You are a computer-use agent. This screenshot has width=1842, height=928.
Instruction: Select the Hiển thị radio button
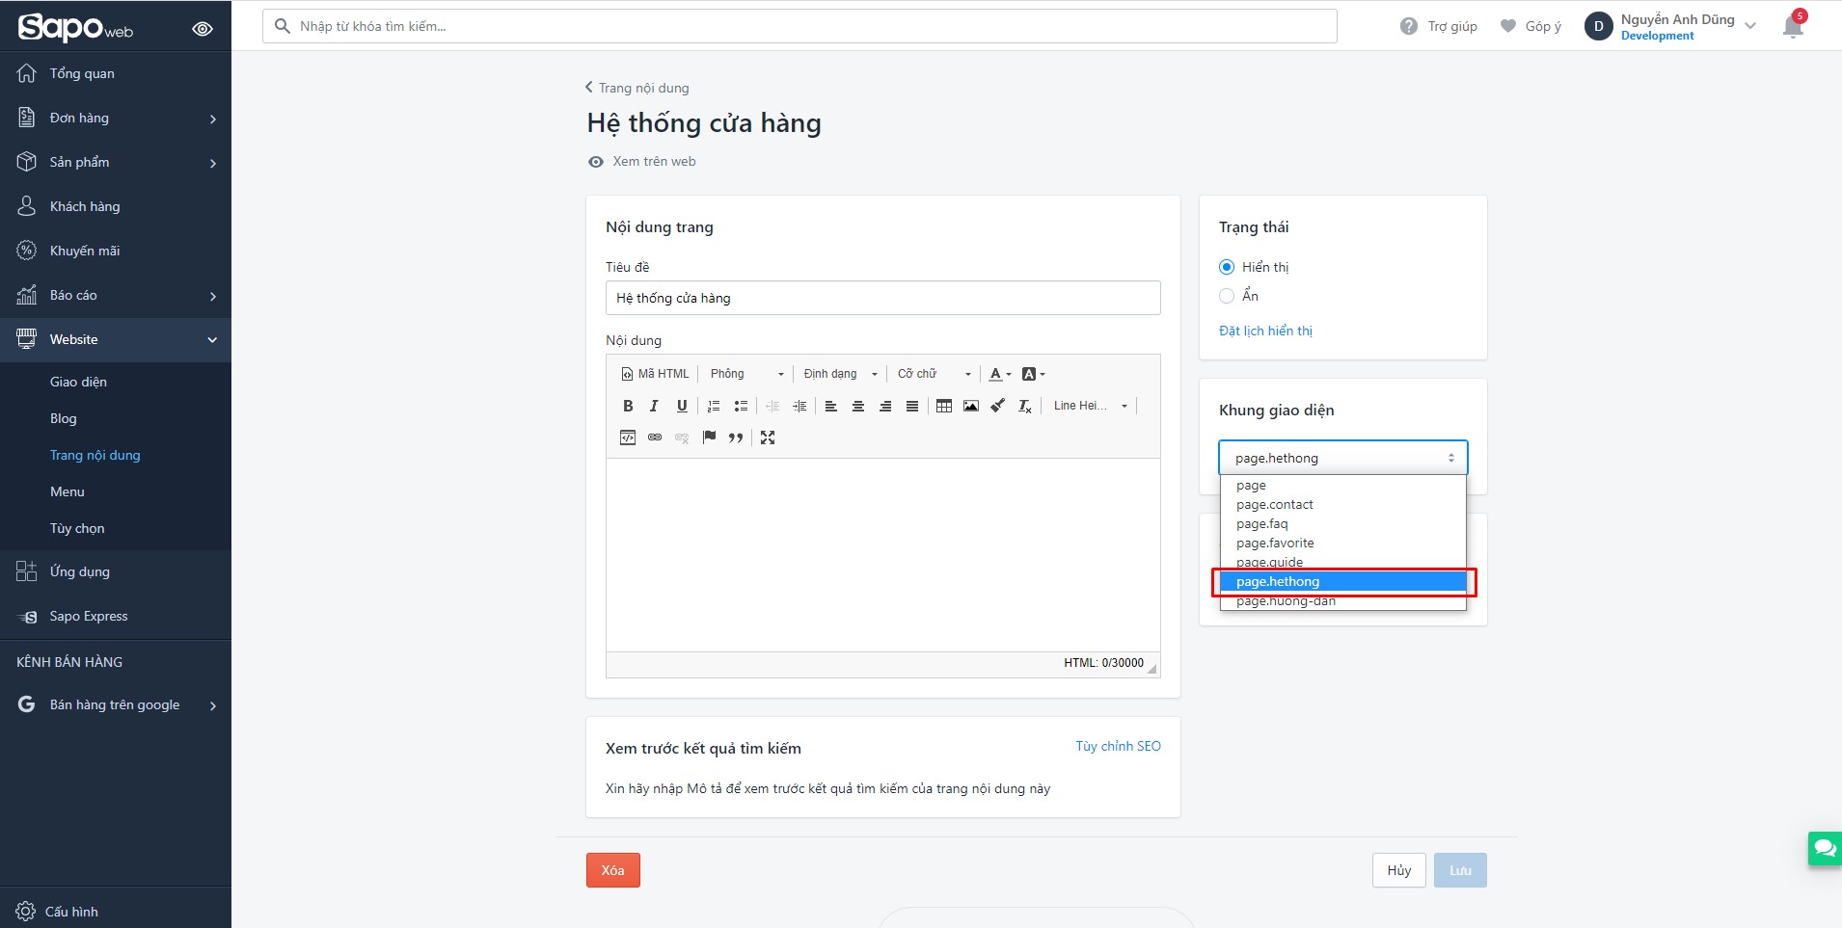click(x=1227, y=267)
